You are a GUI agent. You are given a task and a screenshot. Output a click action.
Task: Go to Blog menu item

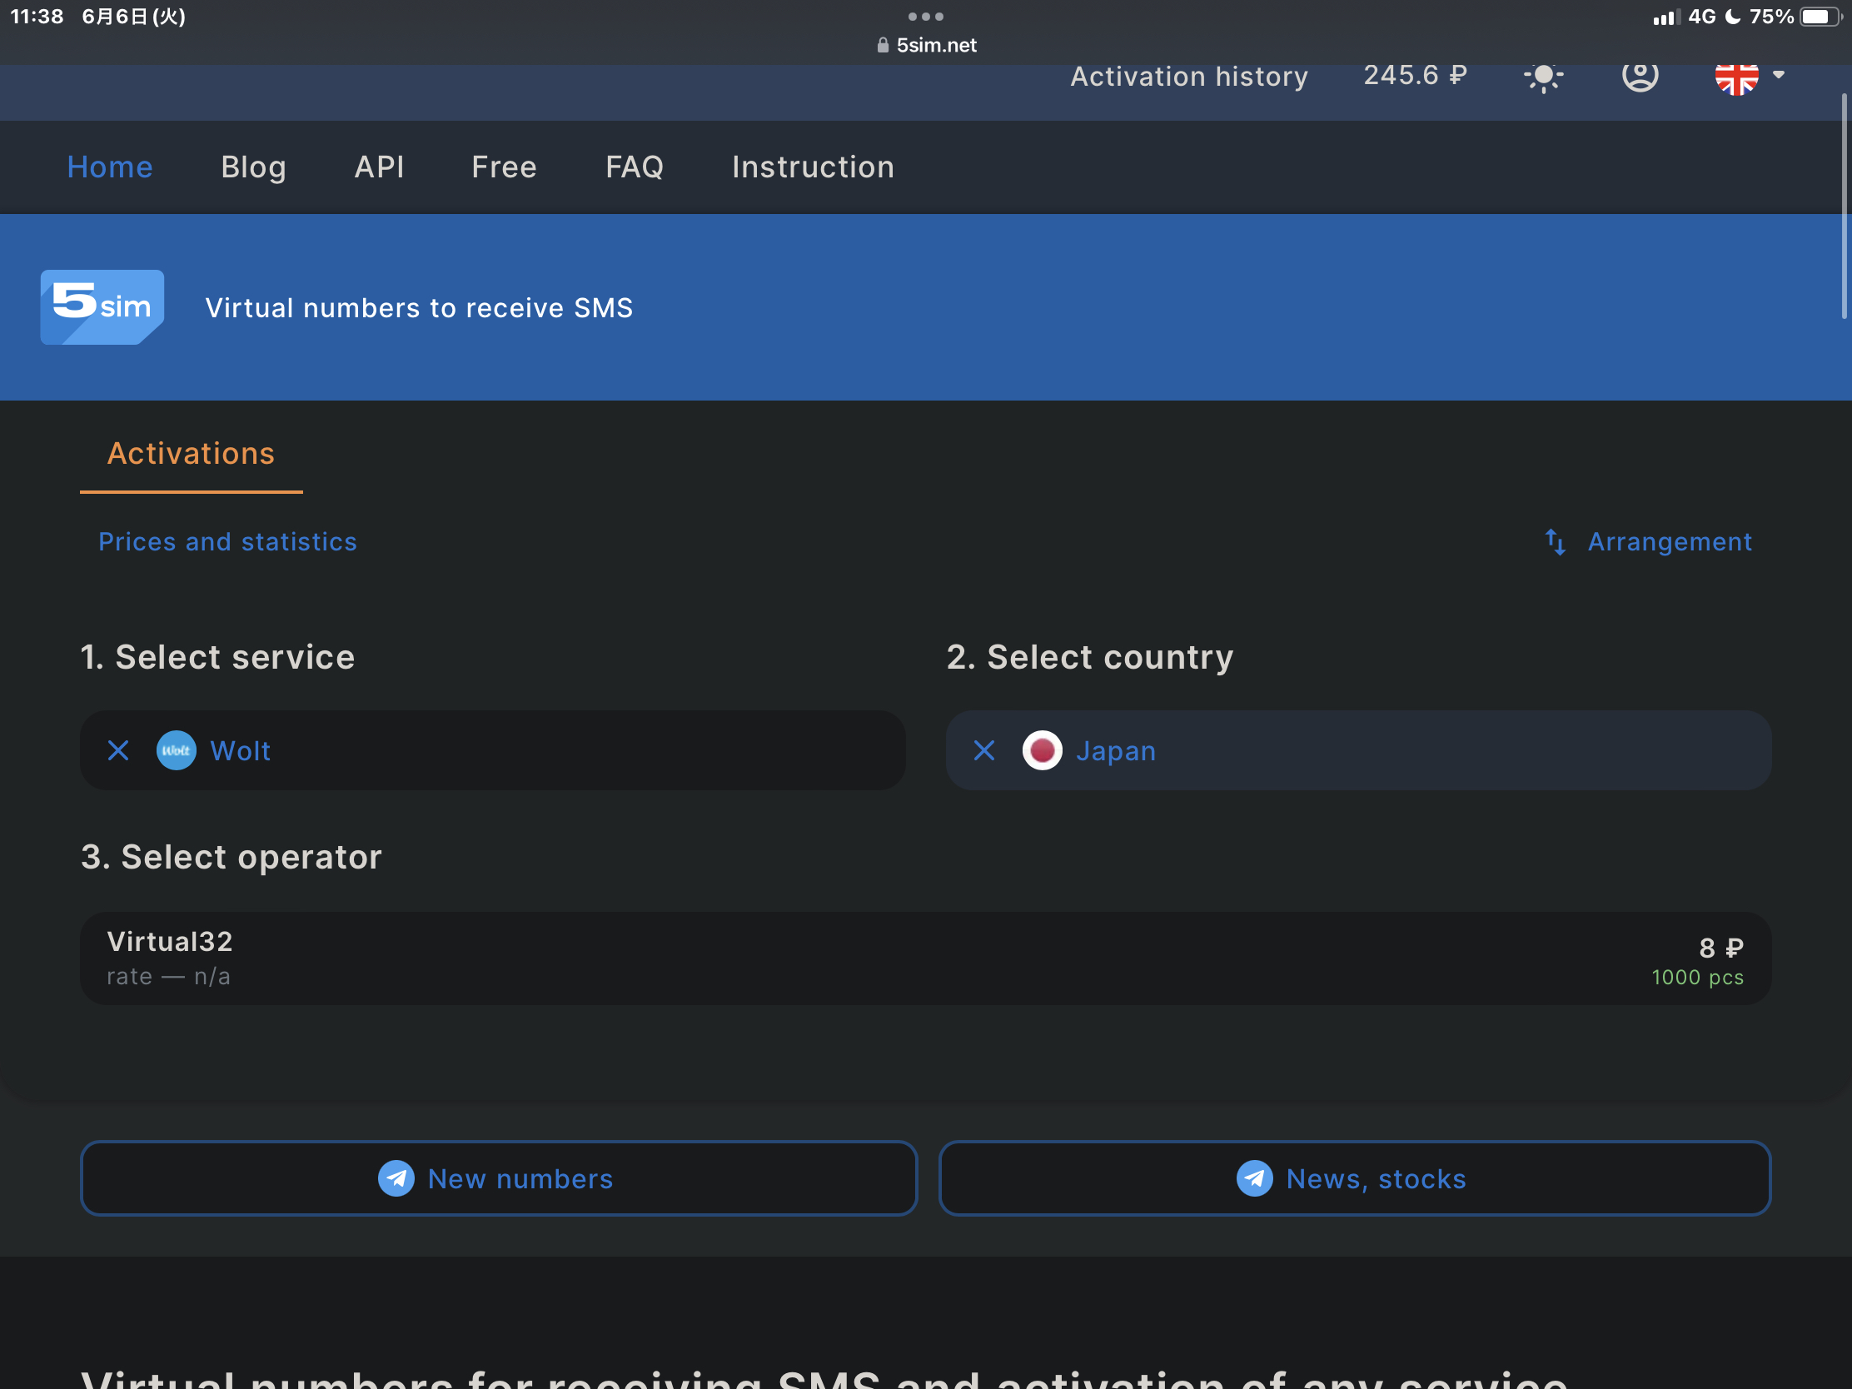[x=253, y=167]
